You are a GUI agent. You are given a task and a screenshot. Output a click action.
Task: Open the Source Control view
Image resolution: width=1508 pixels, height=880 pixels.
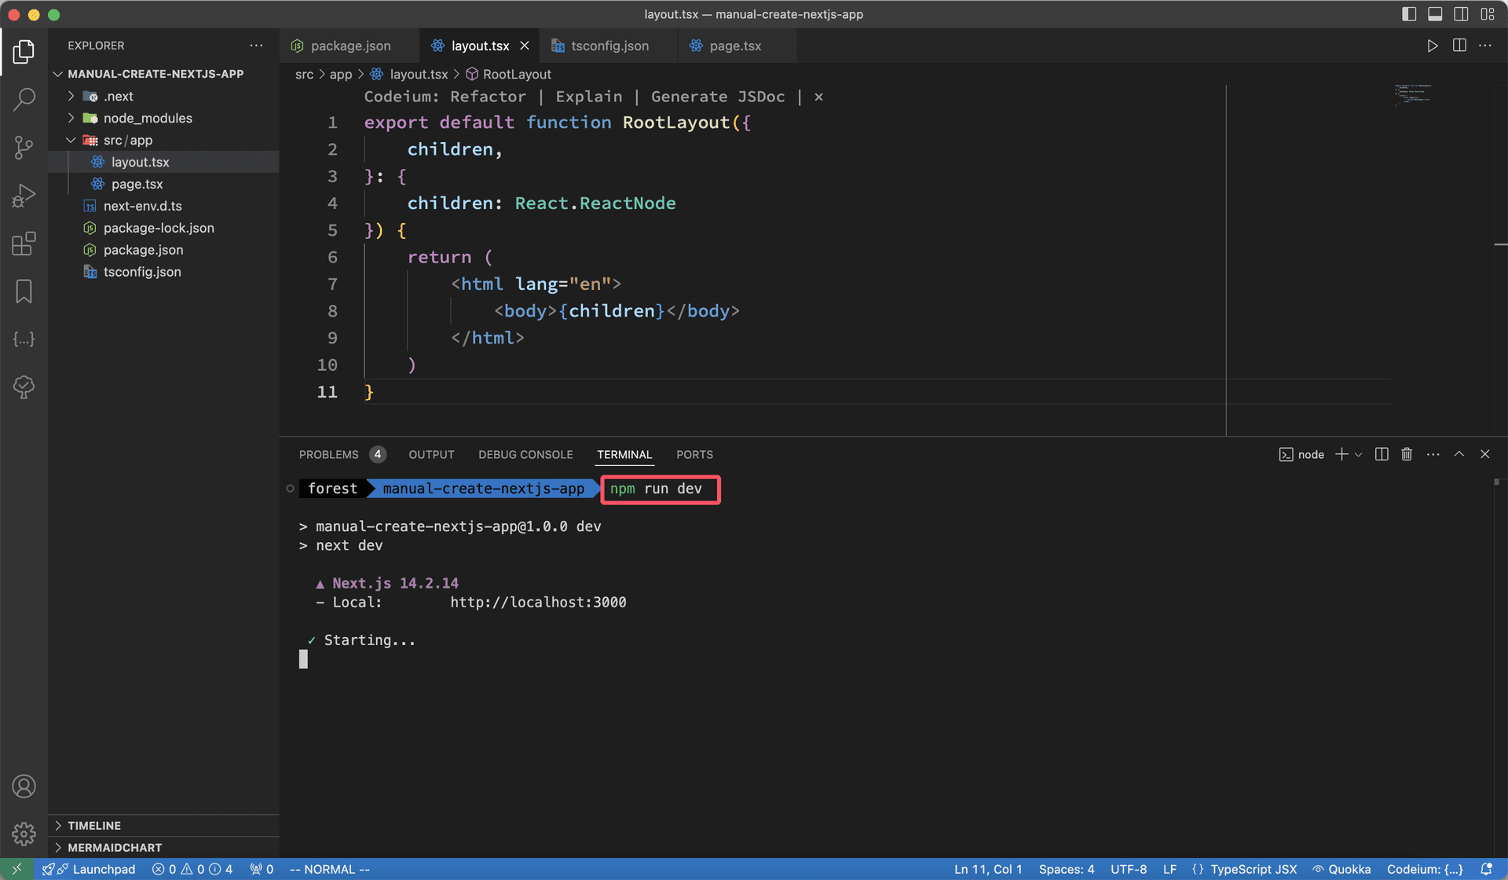tap(24, 148)
